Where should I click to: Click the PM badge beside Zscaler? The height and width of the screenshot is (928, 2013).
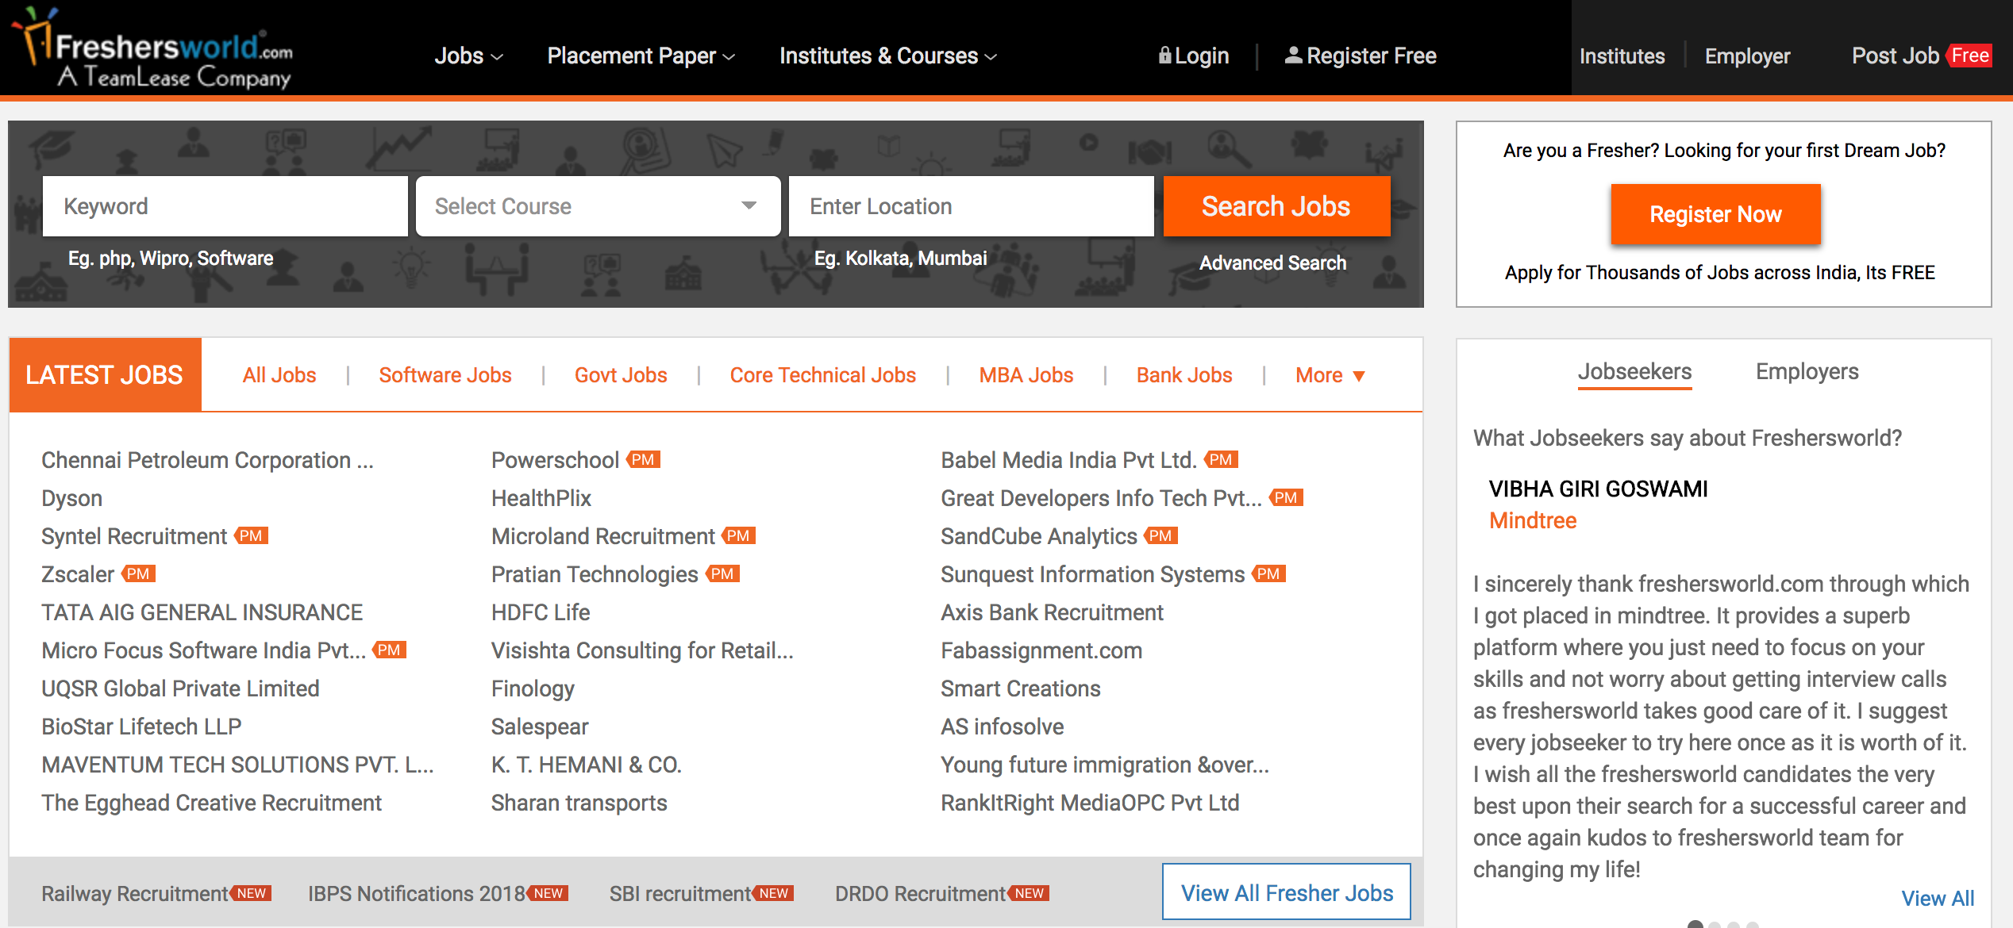138,573
